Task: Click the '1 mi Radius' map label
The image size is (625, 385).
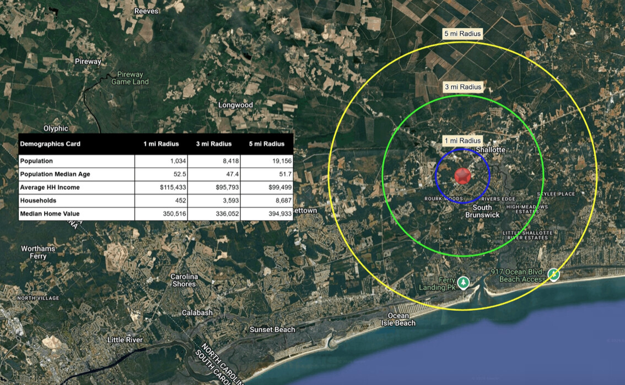Action: tap(462, 140)
